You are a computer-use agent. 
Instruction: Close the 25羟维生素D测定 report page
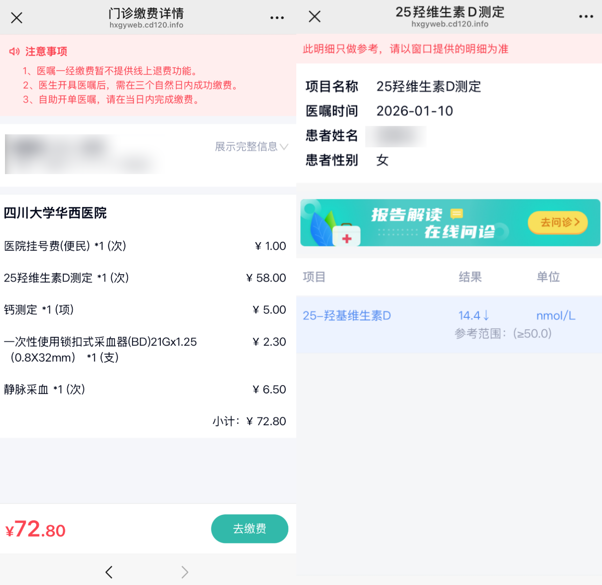(315, 17)
